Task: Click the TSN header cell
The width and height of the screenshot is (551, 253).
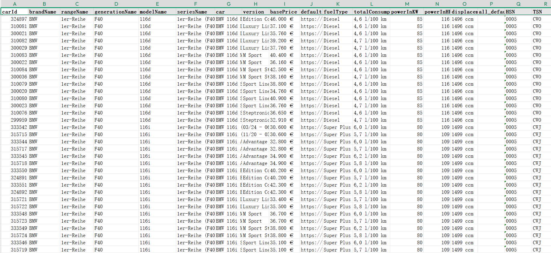Action: 541,12
